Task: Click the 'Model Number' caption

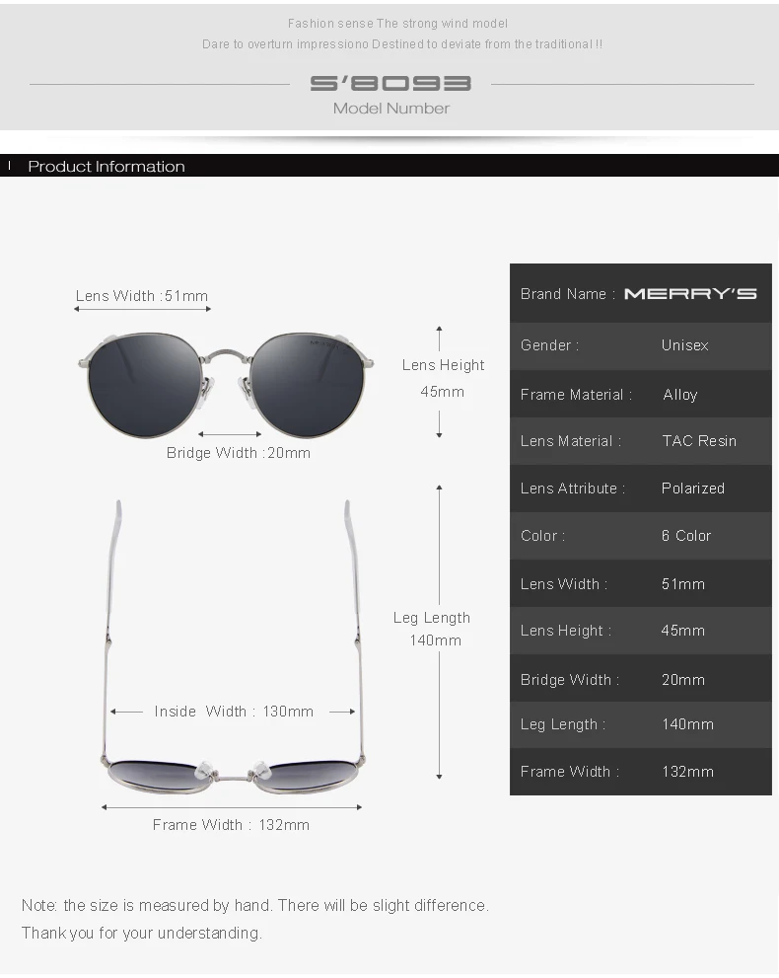Action: [x=391, y=109]
